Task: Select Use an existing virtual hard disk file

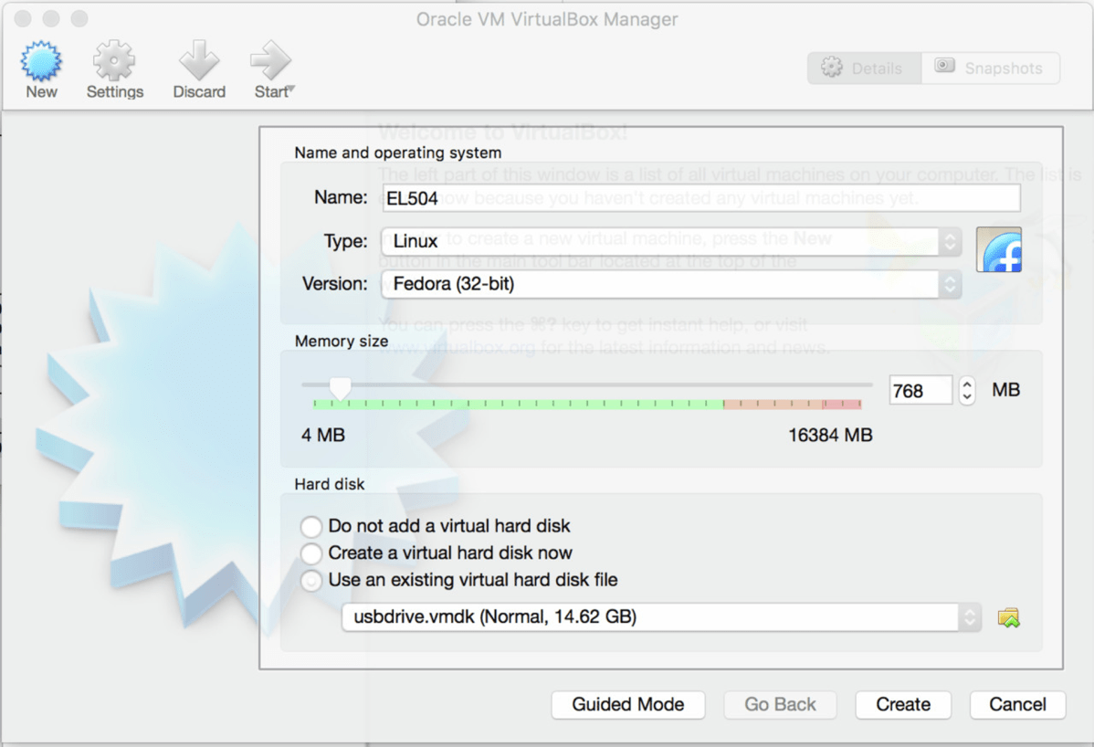Action: click(311, 580)
